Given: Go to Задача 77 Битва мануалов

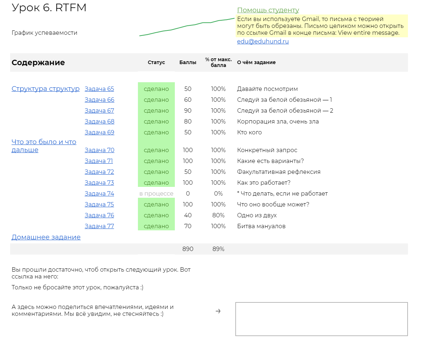Looking at the screenshot, I should pyautogui.click(x=99, y=226).
